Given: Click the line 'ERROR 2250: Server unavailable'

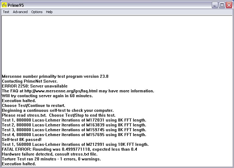Looking at the screenshot, I should pos(35,86).
